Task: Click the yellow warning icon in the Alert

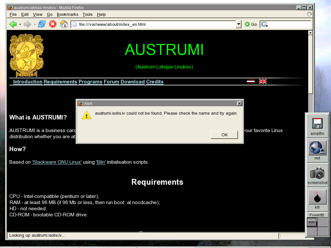Action: [x=87, y=115]
